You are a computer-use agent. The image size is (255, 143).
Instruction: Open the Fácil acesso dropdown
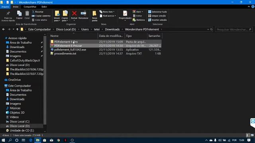108,16
